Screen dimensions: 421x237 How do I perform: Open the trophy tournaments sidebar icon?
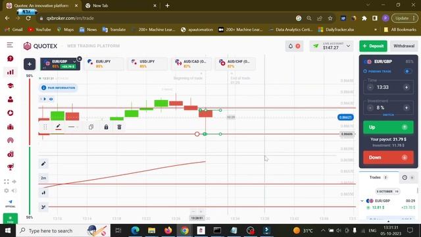pos(11,167)
